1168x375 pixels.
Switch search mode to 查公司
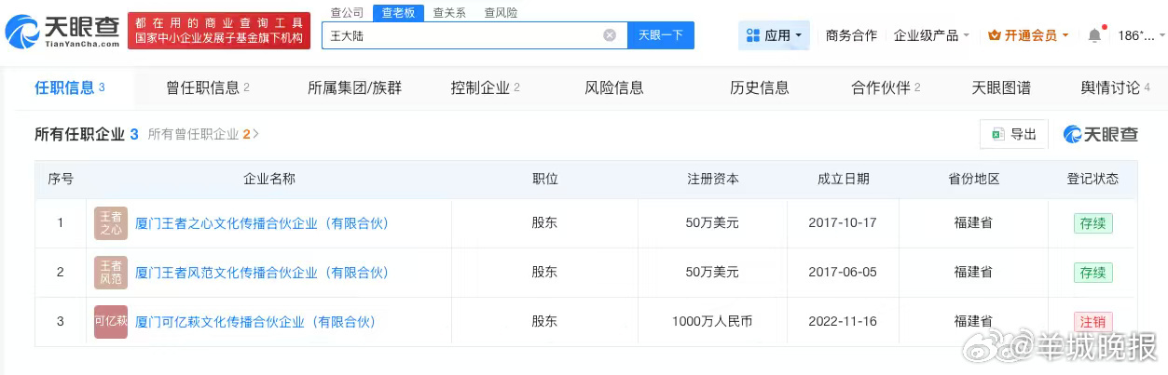pyautogui.click(x=347, y=13)
